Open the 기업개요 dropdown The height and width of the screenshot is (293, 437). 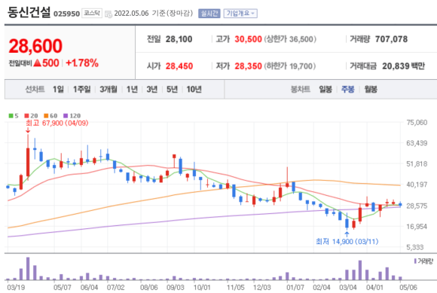pos(240,14)
